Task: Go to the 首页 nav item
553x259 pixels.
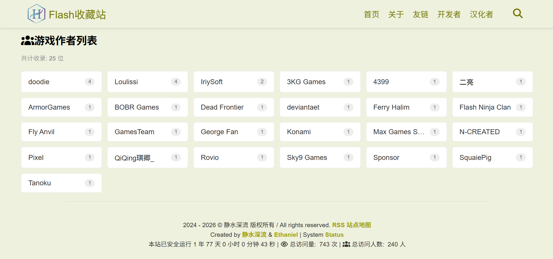Action: (x=371, y=14)
